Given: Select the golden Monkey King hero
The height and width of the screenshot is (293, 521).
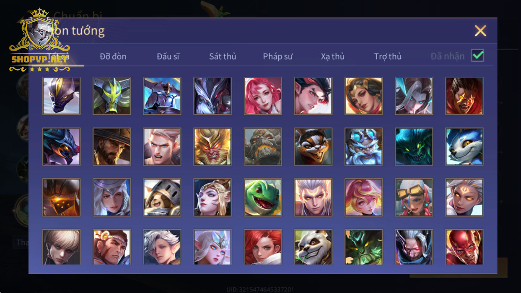Looking at the screenshot, I should (212, 147).
